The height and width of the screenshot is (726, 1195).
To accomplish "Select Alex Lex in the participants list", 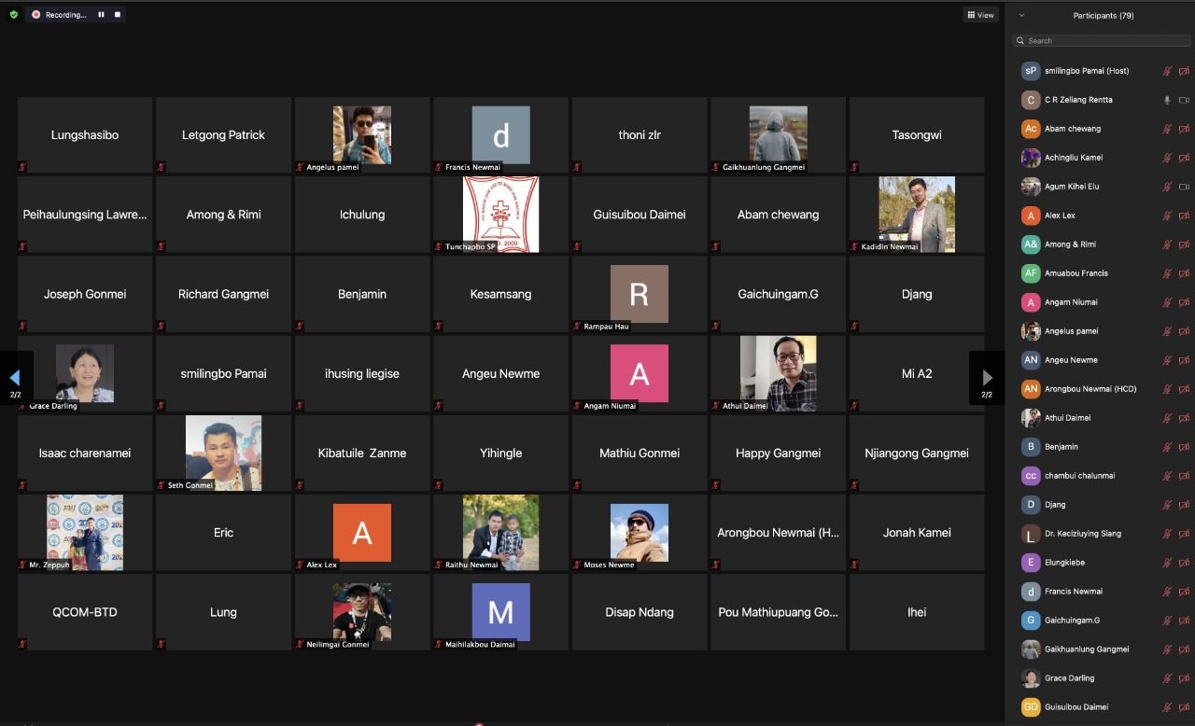I will [1060, 216].
